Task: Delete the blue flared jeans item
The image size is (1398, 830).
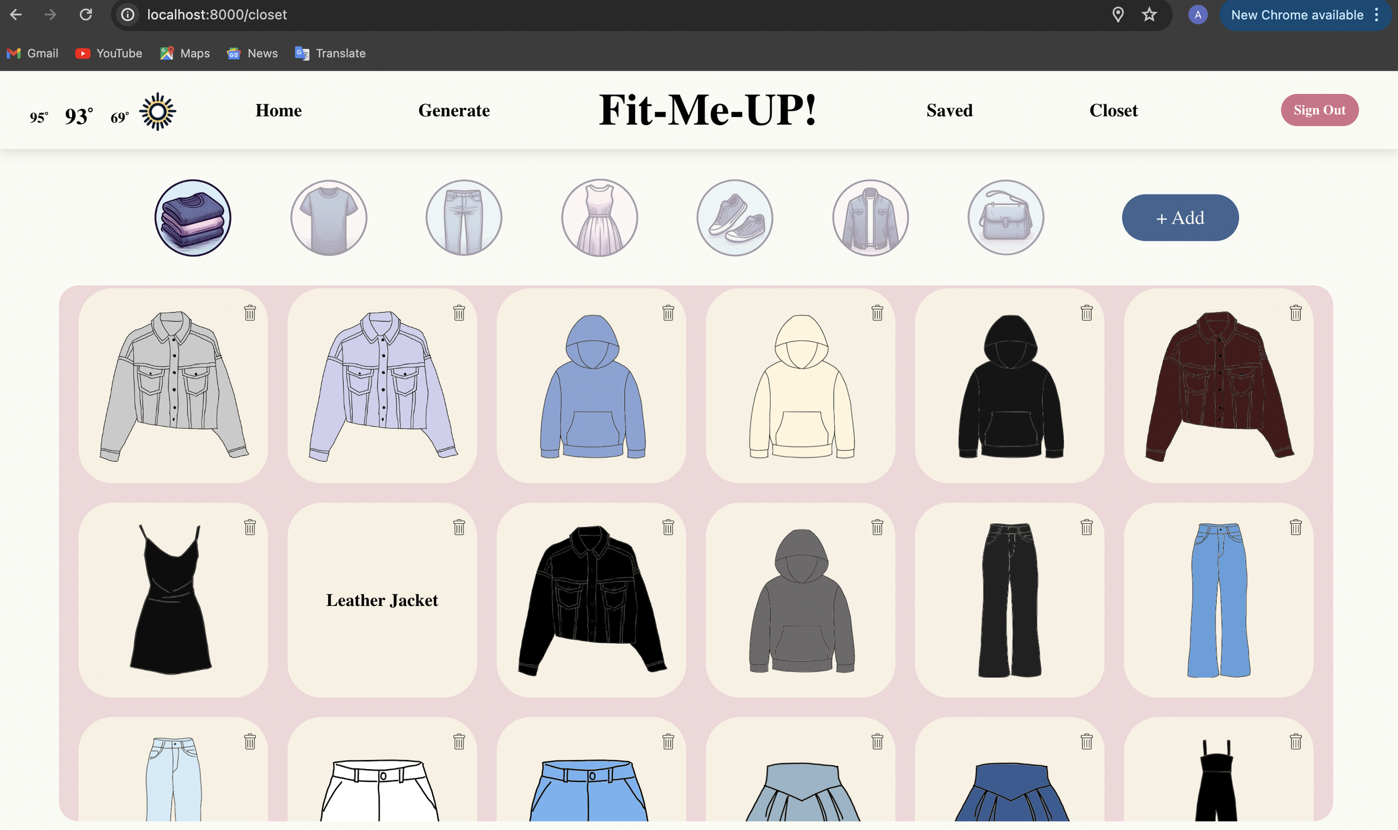Action: pos(1296,527)
